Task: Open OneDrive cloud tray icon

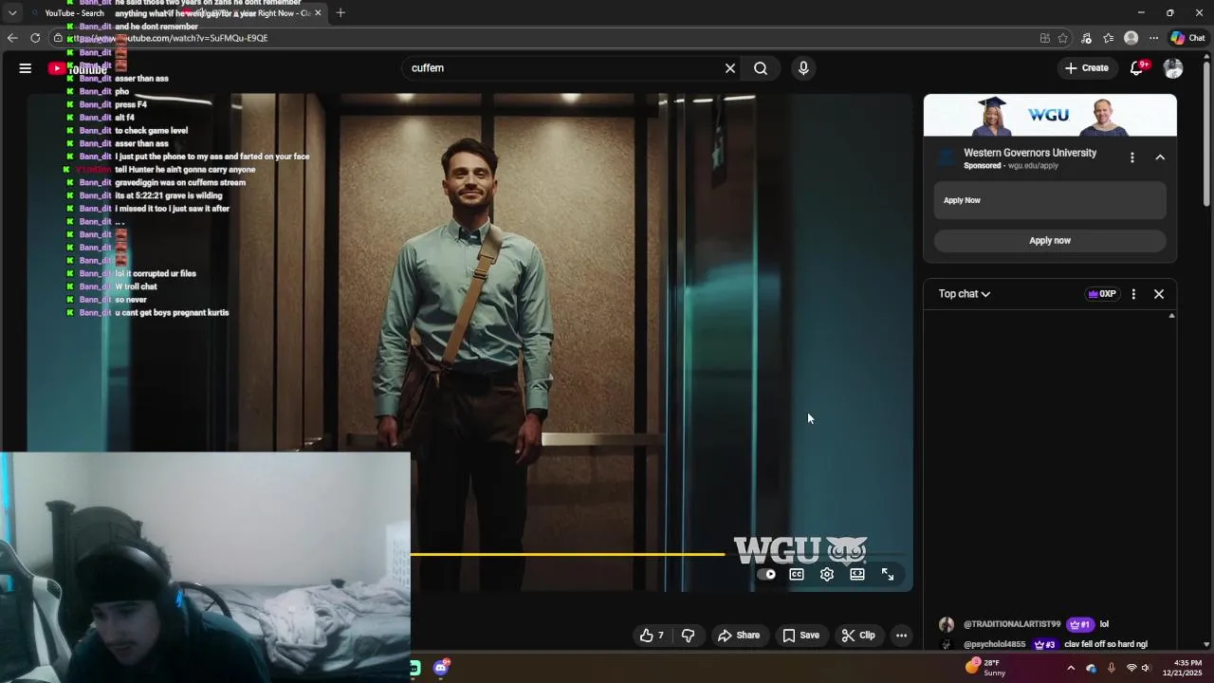Action: (1091, 668)
